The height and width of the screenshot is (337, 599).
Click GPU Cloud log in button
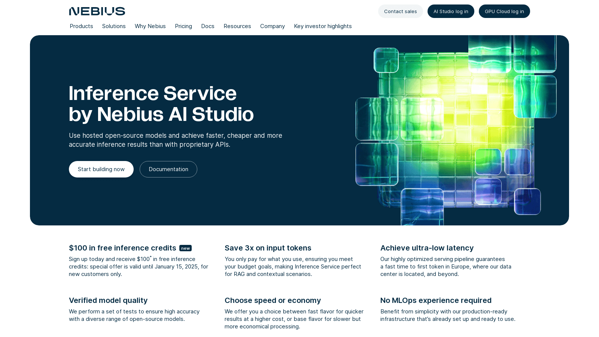click(x=504, y=11)
